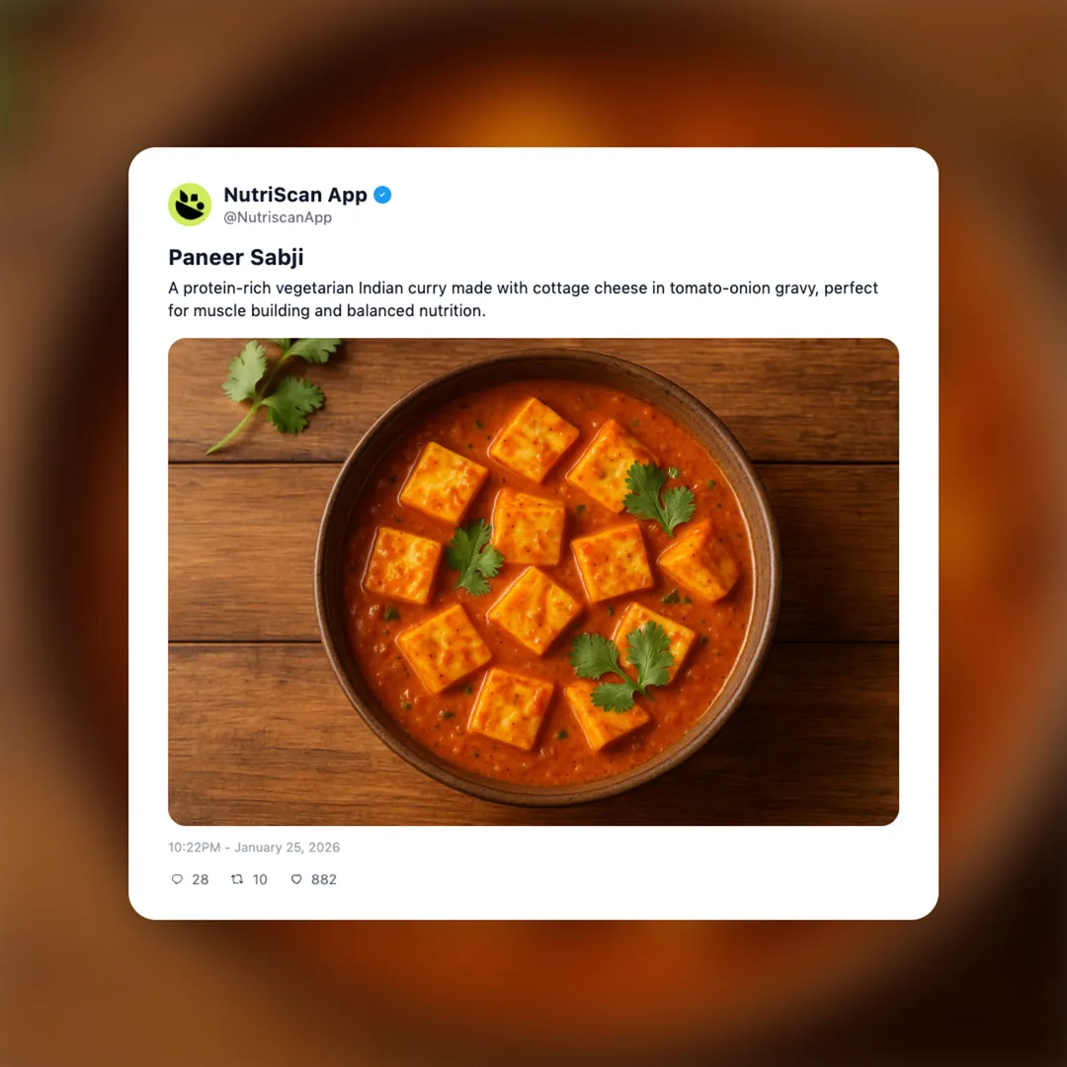Screen dimensions: 1067x1067
Task: Click the post timestamp January 25, 2026
Action: coord(253,847)
